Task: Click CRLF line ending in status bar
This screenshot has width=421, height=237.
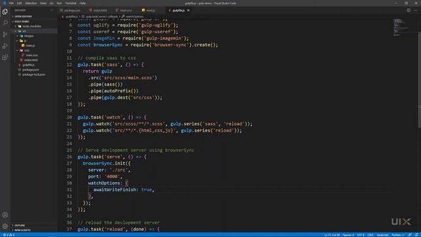Action: click(x=370, y=235)
